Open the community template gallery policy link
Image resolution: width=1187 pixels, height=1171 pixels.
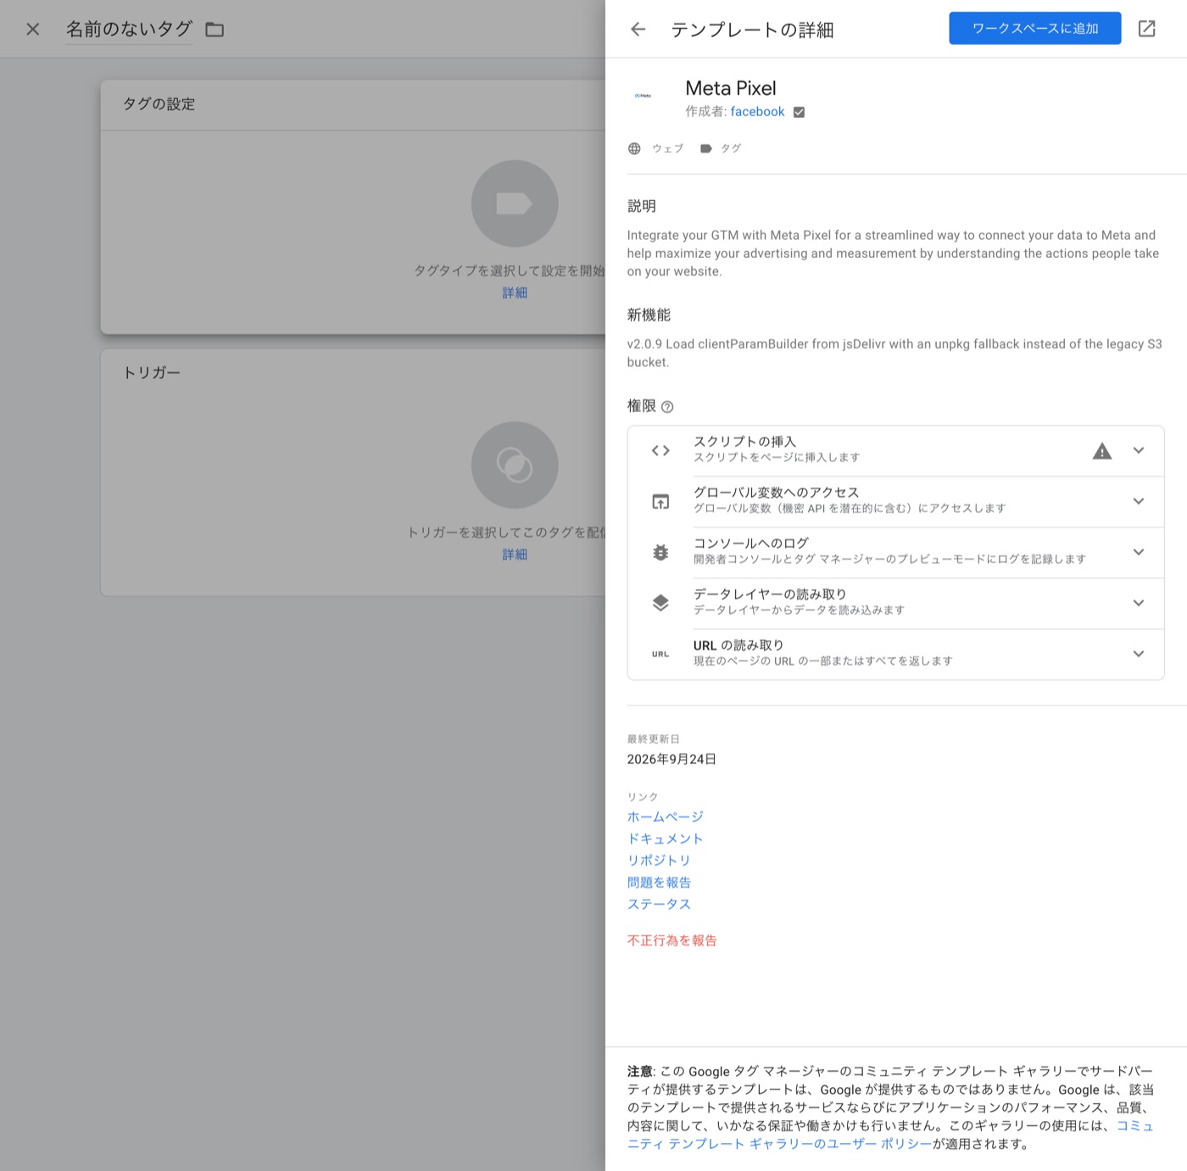[780, 1144]
